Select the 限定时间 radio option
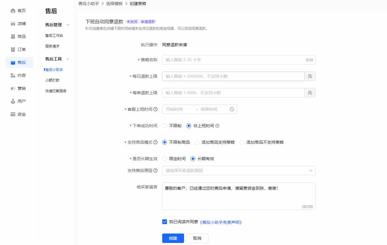 pyautogui.click(x=165, y=159)
